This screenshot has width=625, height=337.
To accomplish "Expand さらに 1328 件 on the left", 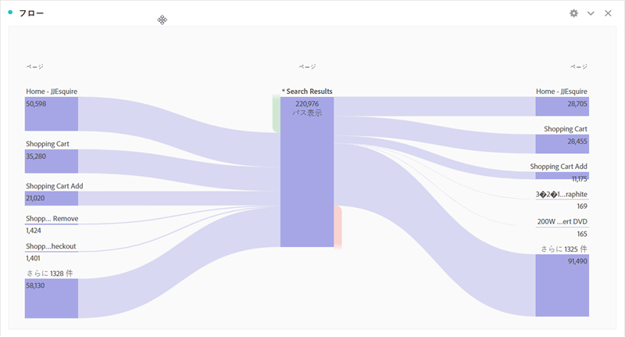I will click(x=52, y=298).
